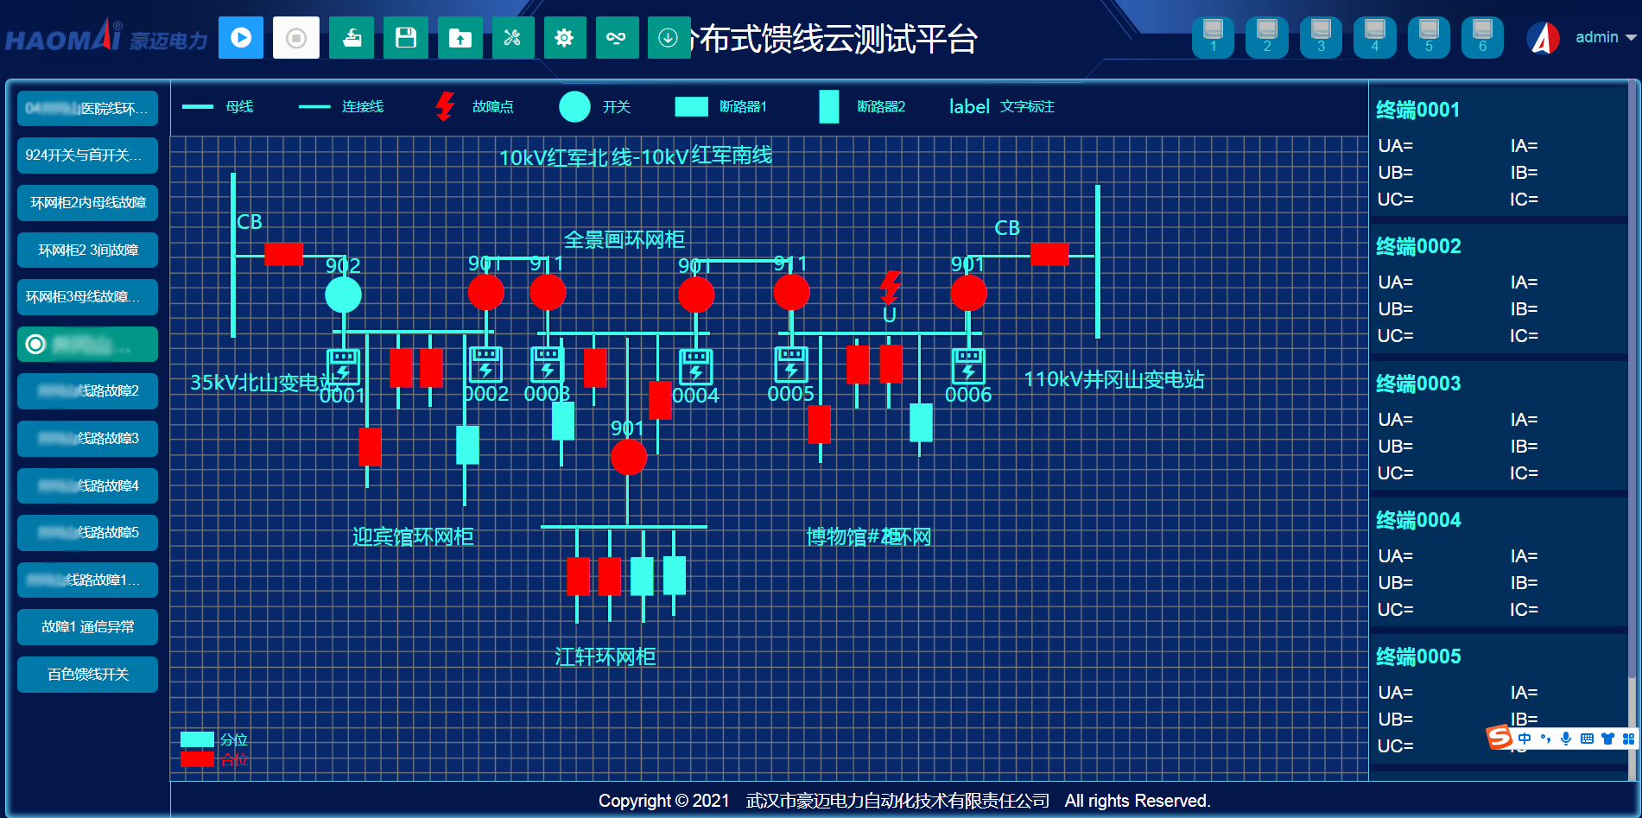The image size is (1642, 818).
Task: Click the circled down-arrow download icon
Action: point(668,38)
